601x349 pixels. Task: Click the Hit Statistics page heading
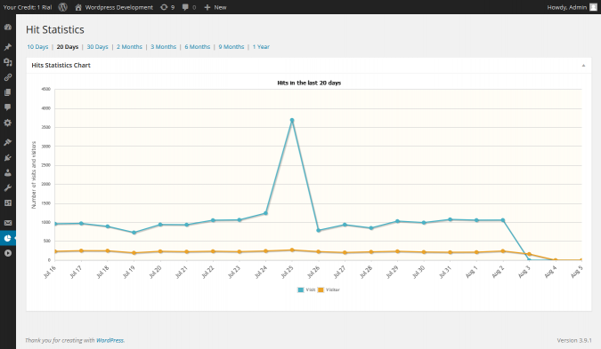coord(55,30)
